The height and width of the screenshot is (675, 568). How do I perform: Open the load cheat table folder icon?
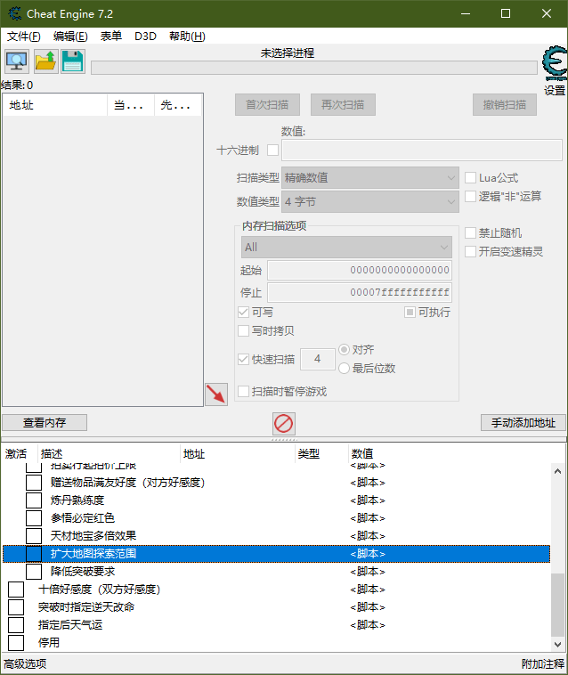pyautogui.click(x=46, y=61)
